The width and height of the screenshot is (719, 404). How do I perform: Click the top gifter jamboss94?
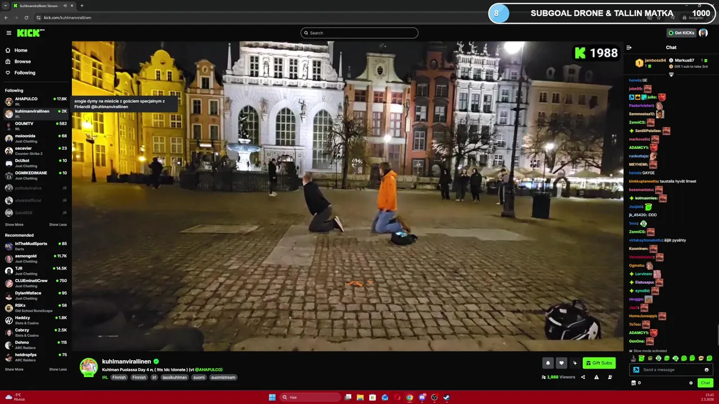coord(655,61)
